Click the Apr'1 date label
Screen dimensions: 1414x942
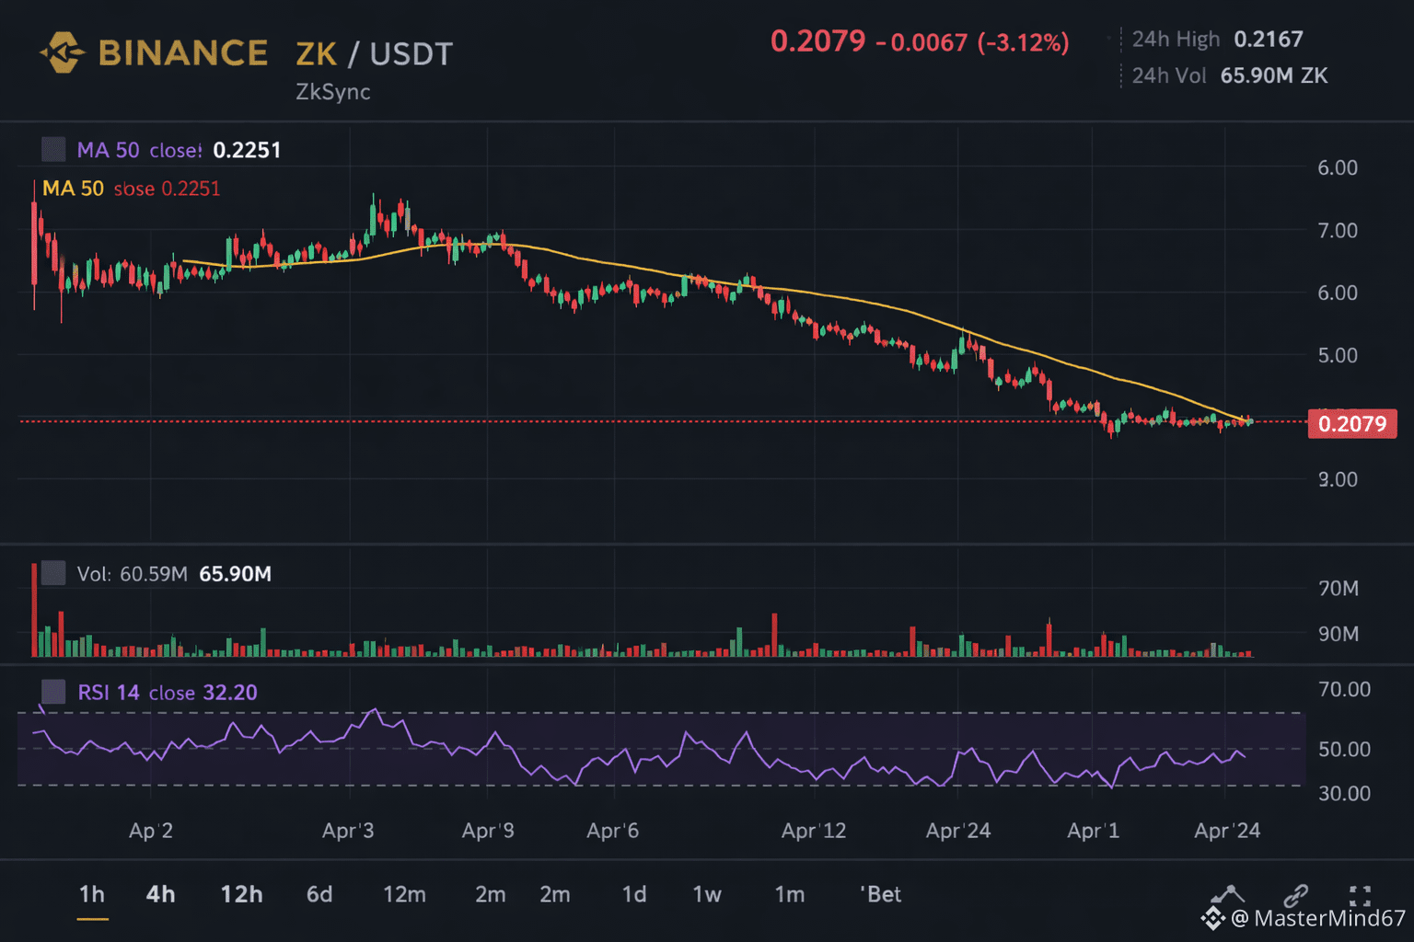point(1094,831)
